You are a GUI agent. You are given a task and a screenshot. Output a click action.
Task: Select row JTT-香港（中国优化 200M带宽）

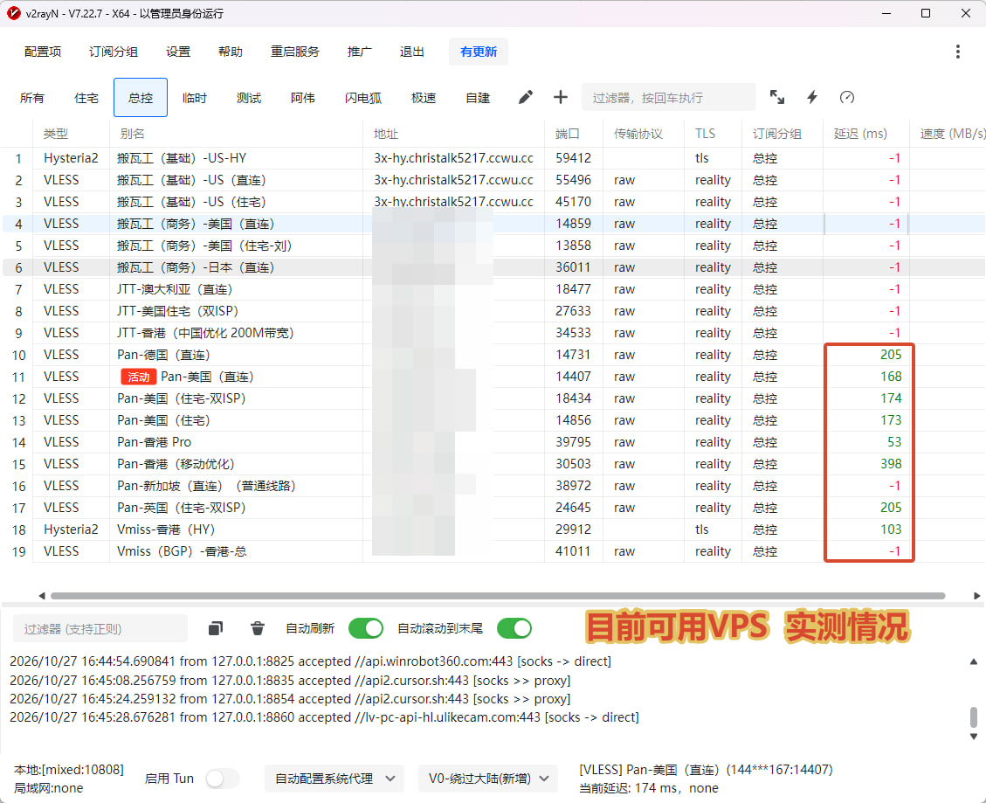click(x=493, y=333)
